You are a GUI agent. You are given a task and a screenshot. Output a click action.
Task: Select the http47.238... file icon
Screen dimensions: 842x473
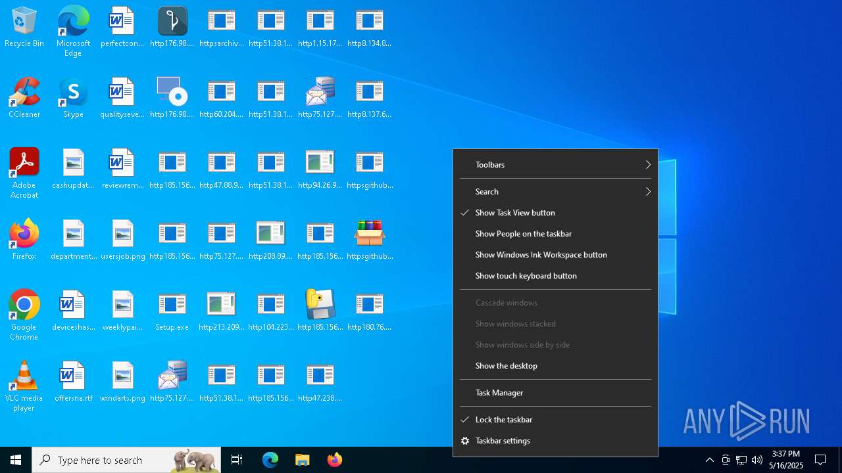click(320, 382)
